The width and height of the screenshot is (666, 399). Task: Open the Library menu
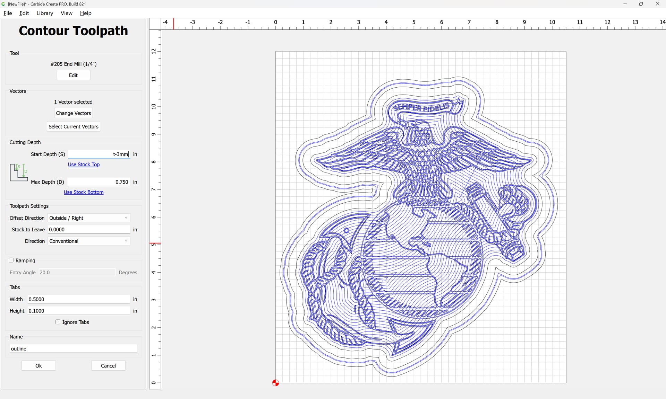(45, 13)
